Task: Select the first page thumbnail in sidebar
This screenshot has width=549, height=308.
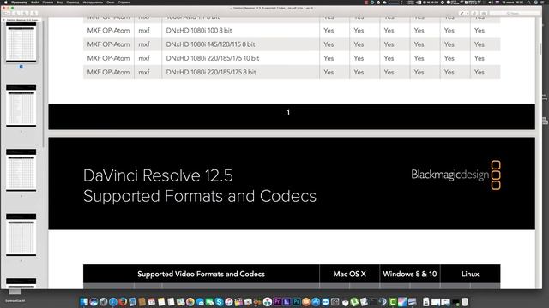Action: click(x=21, y=42)
